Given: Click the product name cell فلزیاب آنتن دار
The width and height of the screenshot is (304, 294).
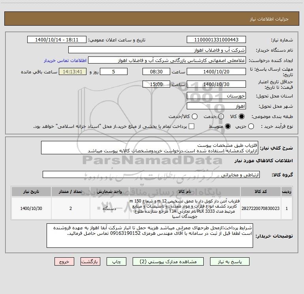Looking at the screenshot, I should click(185, 208).
